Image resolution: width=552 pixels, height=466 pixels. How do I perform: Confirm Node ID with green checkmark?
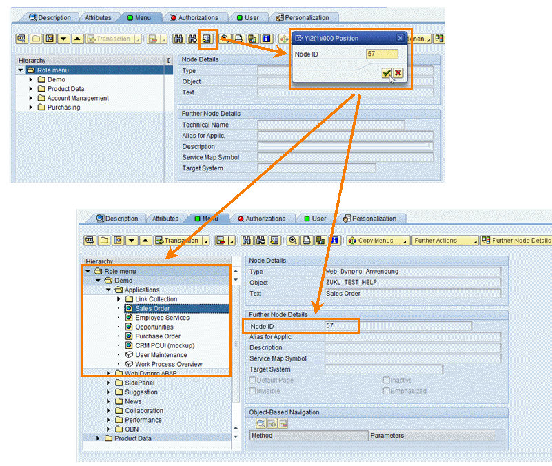(x=387, y=73)
